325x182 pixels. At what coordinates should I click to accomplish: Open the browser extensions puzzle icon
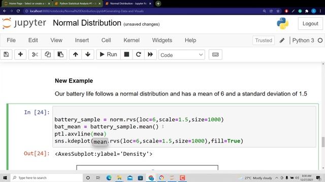[x=307, y=11]
